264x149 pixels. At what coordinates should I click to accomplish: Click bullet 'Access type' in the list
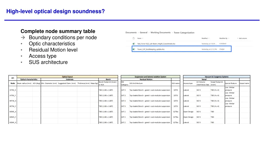coord(43,56)
